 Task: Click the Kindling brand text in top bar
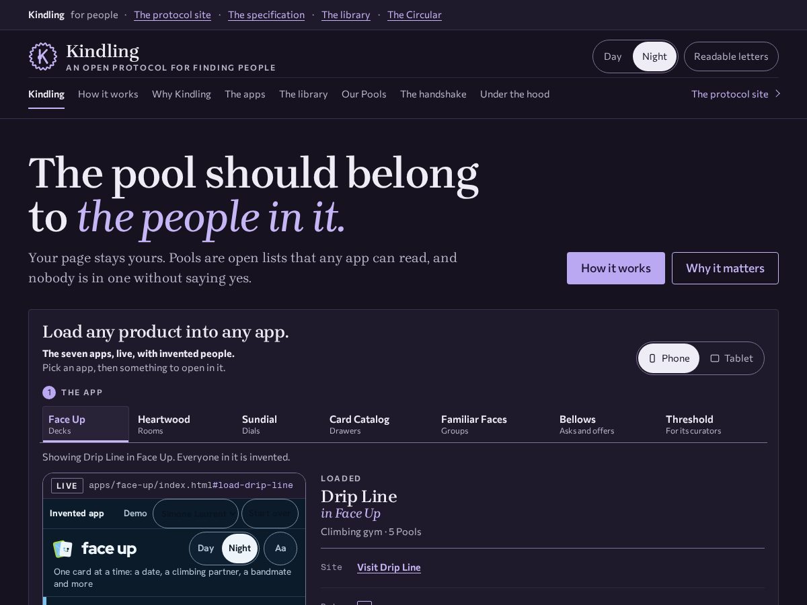pyautogui.click(x=46, y=15)
